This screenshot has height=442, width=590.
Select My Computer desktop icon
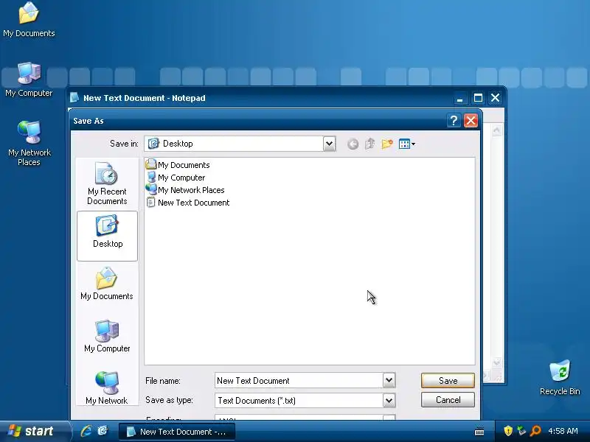(29, 80)
